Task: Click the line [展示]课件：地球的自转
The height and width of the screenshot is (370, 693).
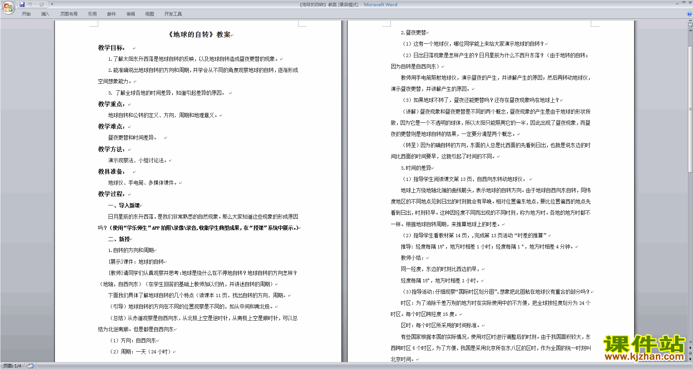Action: pyautogui.click(x=136, y=262)
